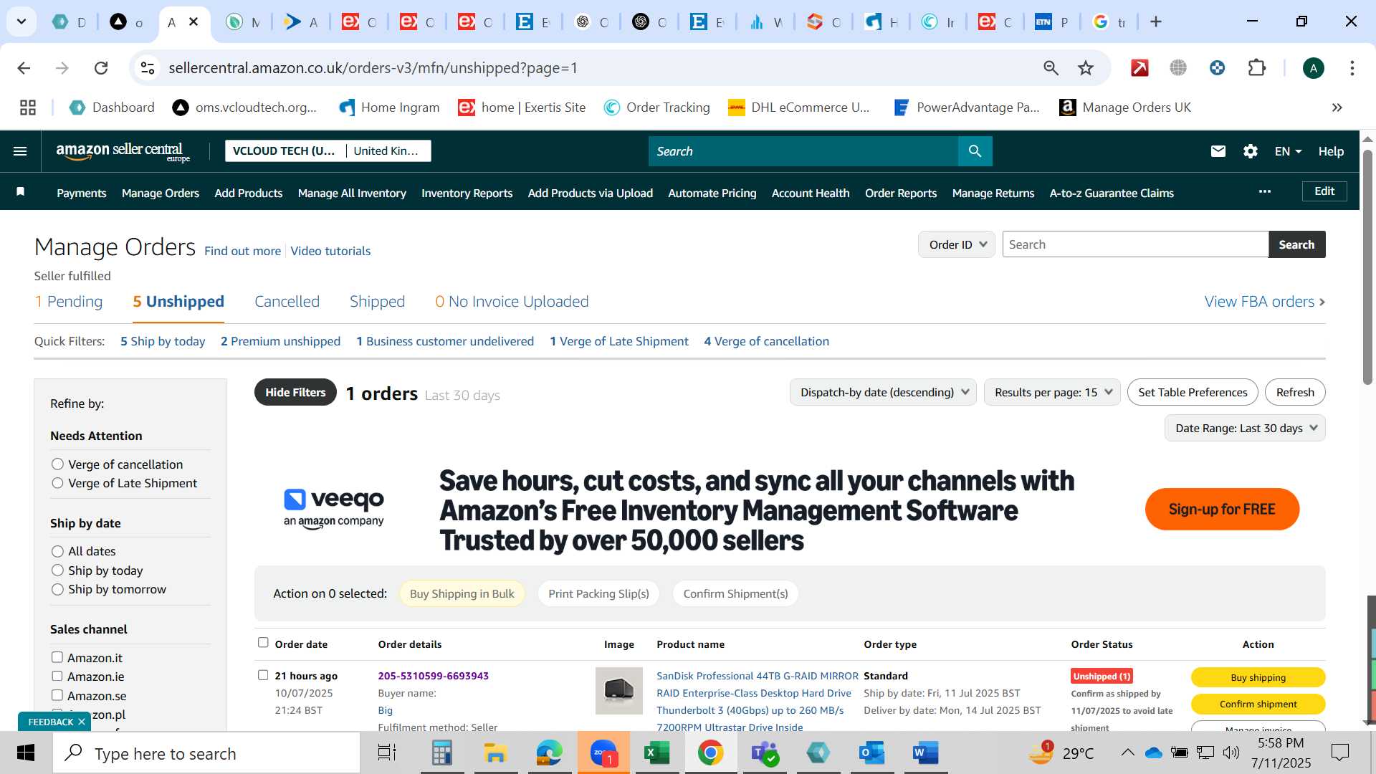Show hidden system tray icons chevron
The width and height of the screenshot is (1376, 774).
click(x=1127, y=752)
